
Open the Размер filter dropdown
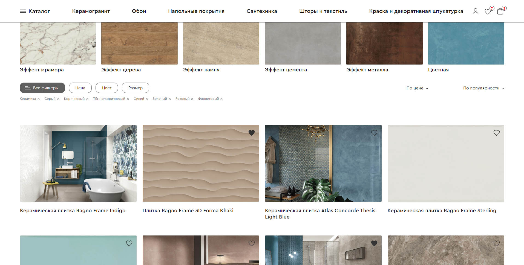tap(136, 88)
